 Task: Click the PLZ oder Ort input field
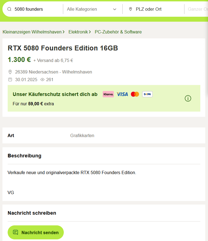click(156, 9)
